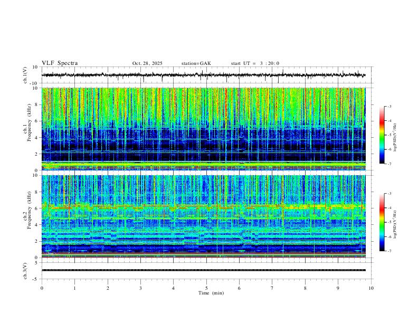Click the "-3" label on ch.2 color bar
This screenshot has width=418, height=323.
click(x=389, y=194)
